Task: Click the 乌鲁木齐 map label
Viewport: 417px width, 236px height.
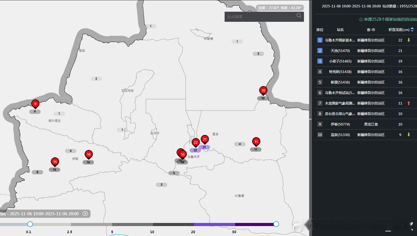Action: 194,157
